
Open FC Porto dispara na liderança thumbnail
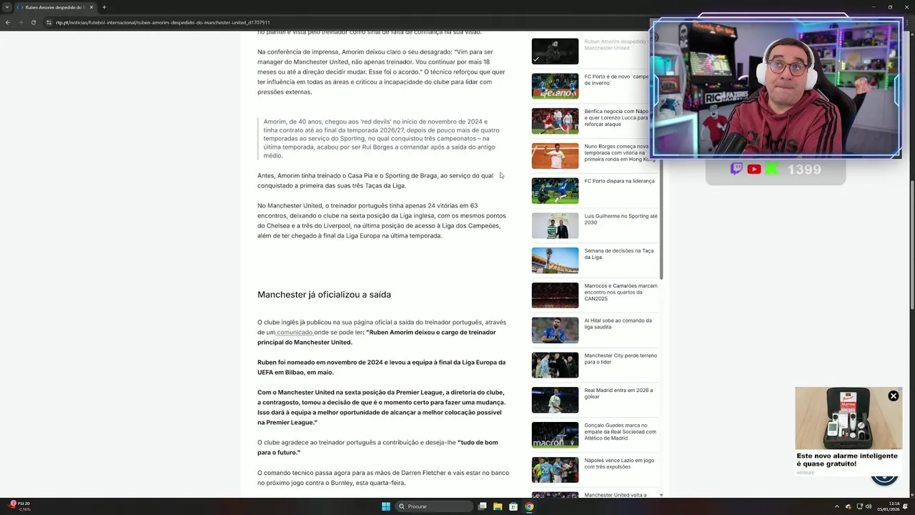(555, 191)
